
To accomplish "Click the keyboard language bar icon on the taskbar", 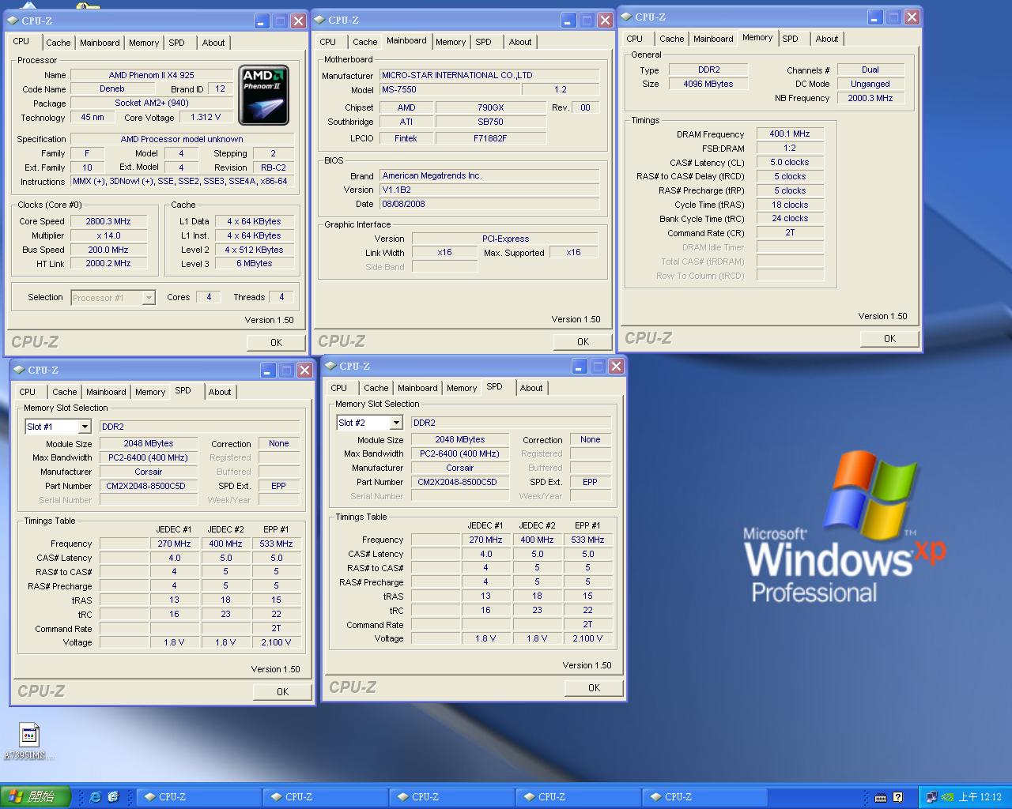I will point(881,797).
